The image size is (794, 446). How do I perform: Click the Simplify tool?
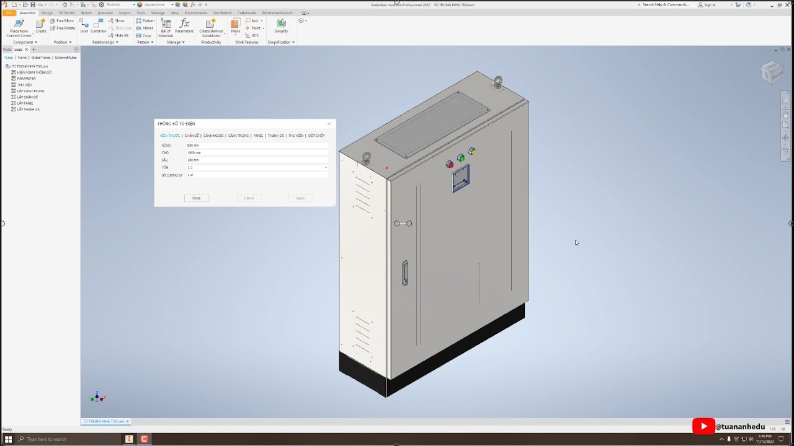(281, 26)
